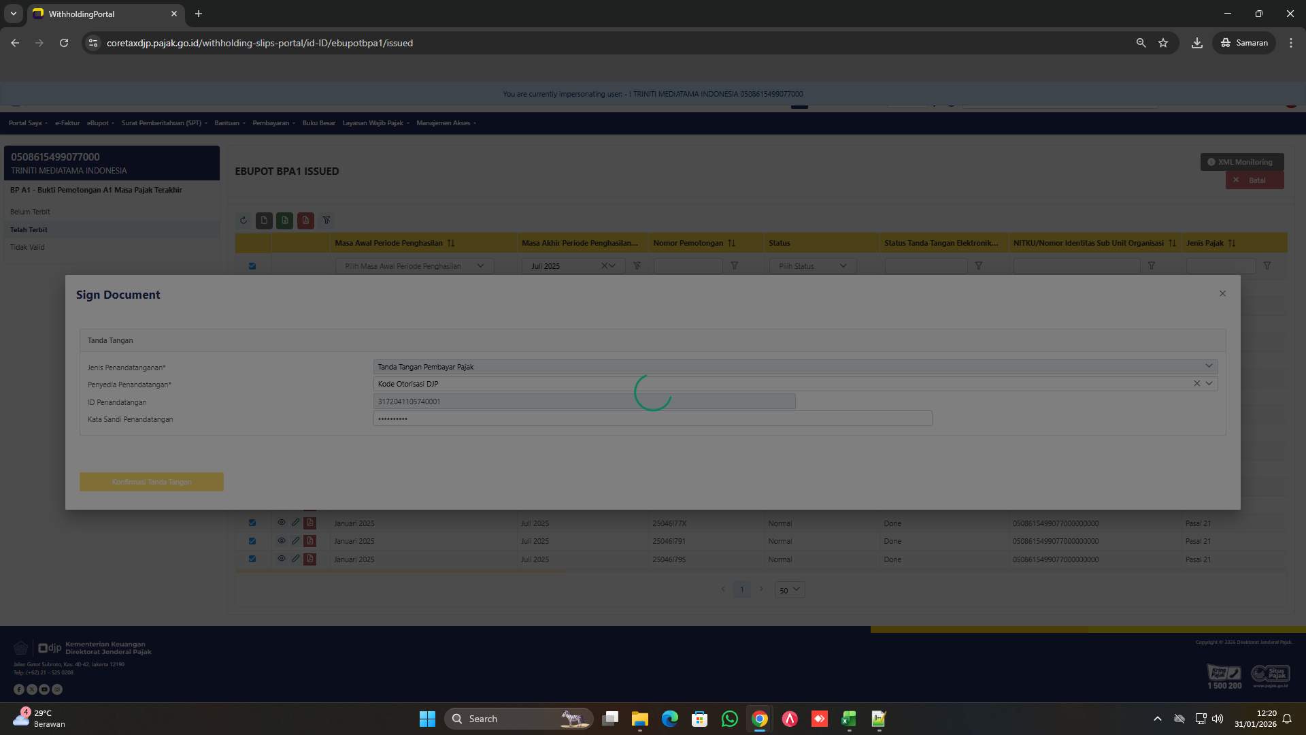Click the Batal button
Viewport: 1306px width, 735px height.
(1255, 180)
